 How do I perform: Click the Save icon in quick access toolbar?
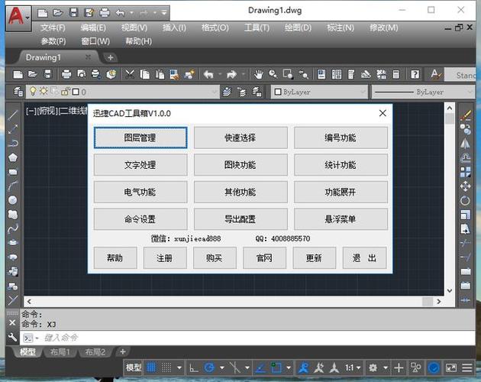[x=73, y=12]
